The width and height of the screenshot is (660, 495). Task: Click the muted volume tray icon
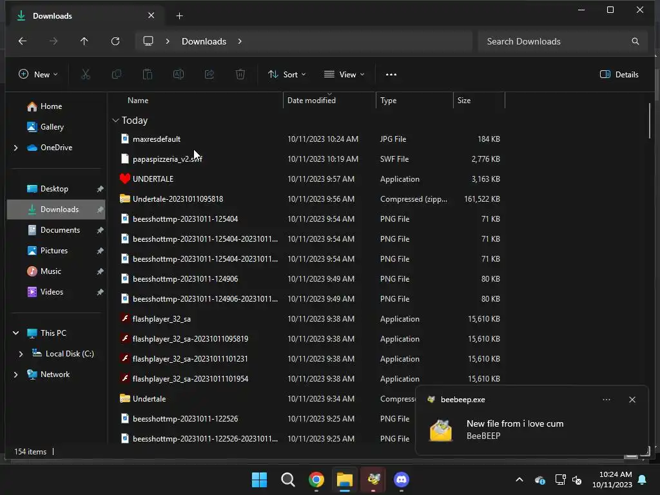pos(577,480)
